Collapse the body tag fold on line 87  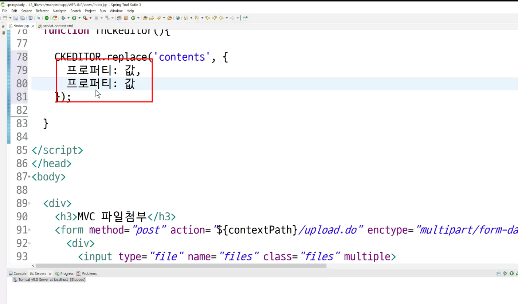(x=29, y=177)
